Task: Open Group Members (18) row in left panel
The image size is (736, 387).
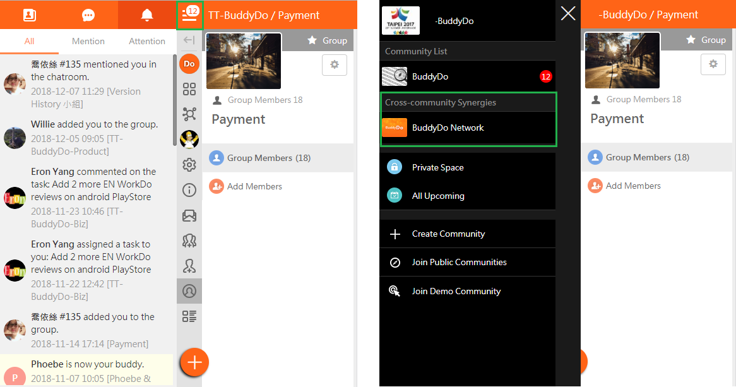Action: click(278, 158)
